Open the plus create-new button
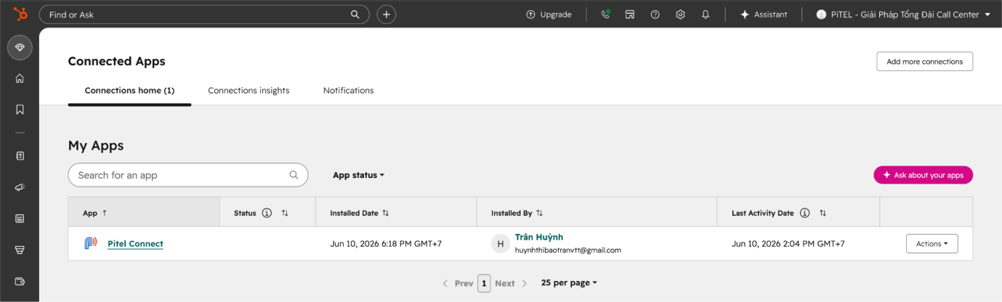Screen dimensions: 1002x302 (387, 14)
